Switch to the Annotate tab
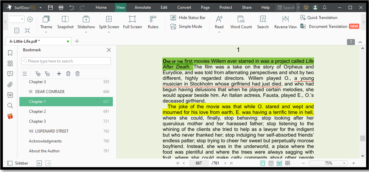Screen dimensions: 369x172 pos(143,7)
